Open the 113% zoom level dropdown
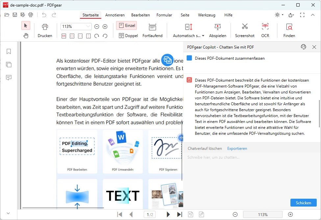 pos(88,27)
